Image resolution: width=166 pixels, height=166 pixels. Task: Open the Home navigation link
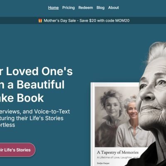[x=54, y=7]
